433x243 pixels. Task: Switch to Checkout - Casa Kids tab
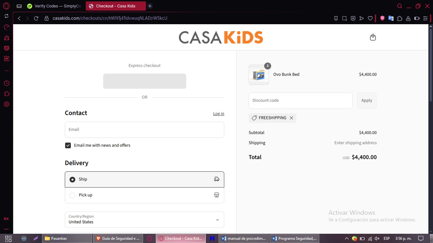[x=116, y=6]
